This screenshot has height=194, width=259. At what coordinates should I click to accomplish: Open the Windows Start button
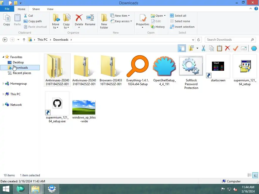(x=6, y=189)
